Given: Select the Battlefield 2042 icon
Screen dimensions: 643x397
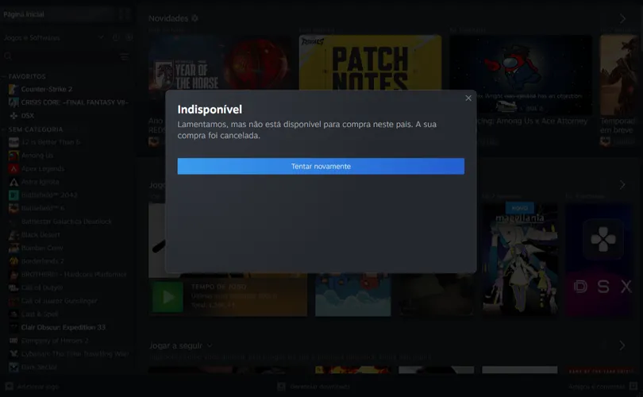Looking at the screenshot, I should [x=13, y=195].
